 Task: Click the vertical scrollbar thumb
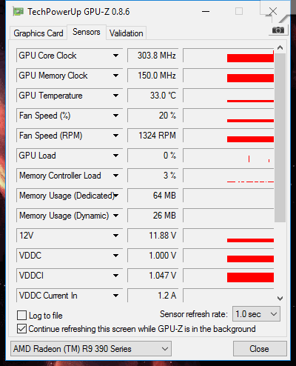(x=280, y=137)
